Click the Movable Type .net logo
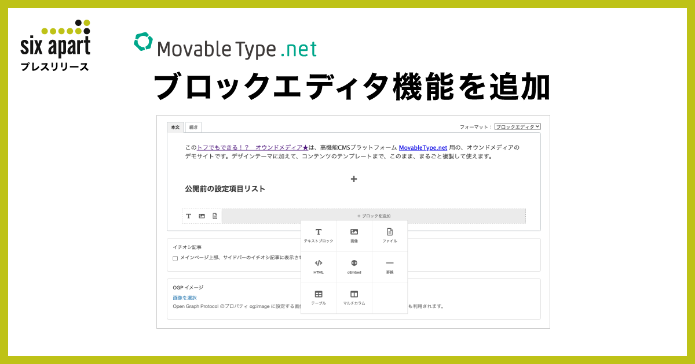 point(225,46)
